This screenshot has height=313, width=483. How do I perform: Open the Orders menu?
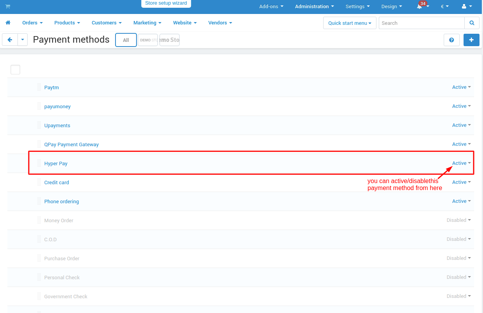pyautogui.click(x=32, y=23)
